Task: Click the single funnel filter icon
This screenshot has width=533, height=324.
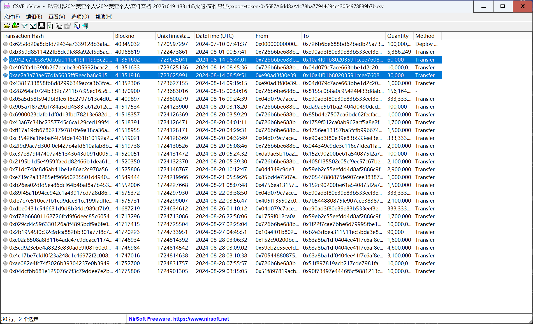Action: (24, 26)
